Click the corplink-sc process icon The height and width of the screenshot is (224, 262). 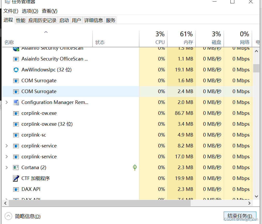(x=16, y=135)
